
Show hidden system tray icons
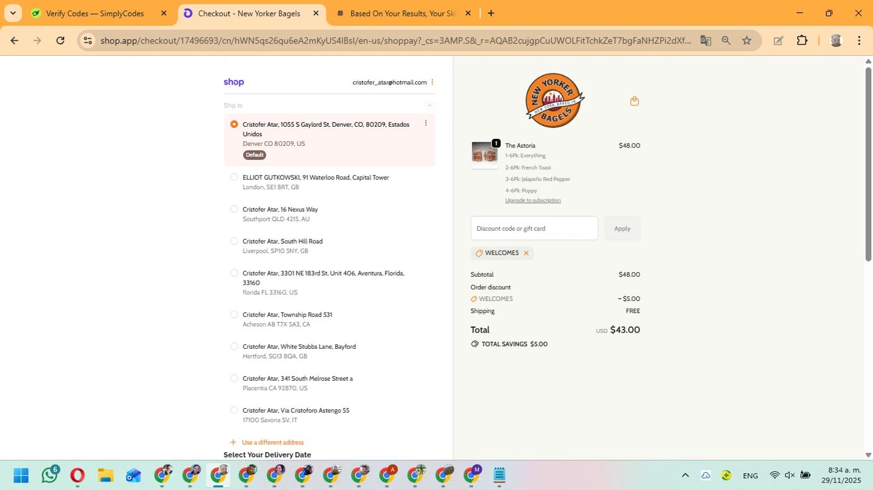(x=685, y=475)
